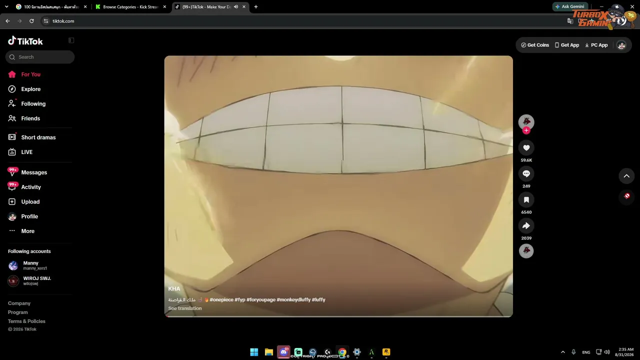This screenshot has width=640, height=360.
Task: Click the #onepiece hashtag
Action: [221, 299]
